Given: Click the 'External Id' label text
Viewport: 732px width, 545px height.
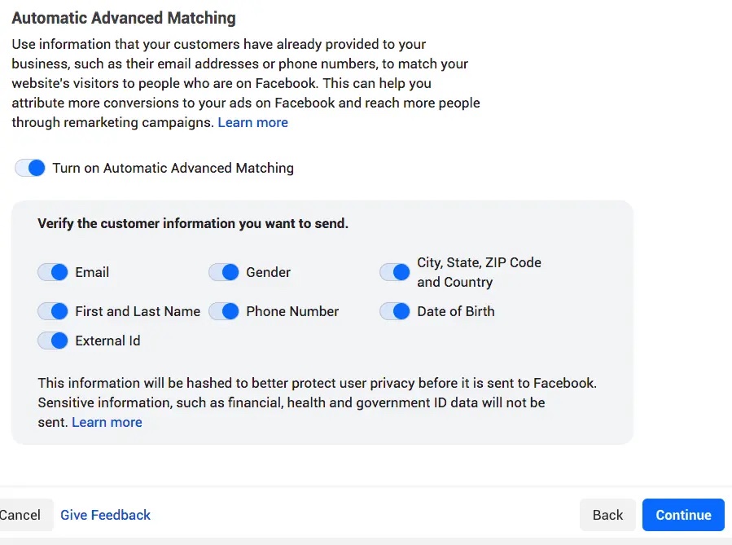Looking at the screenshot, I should 107,341.
